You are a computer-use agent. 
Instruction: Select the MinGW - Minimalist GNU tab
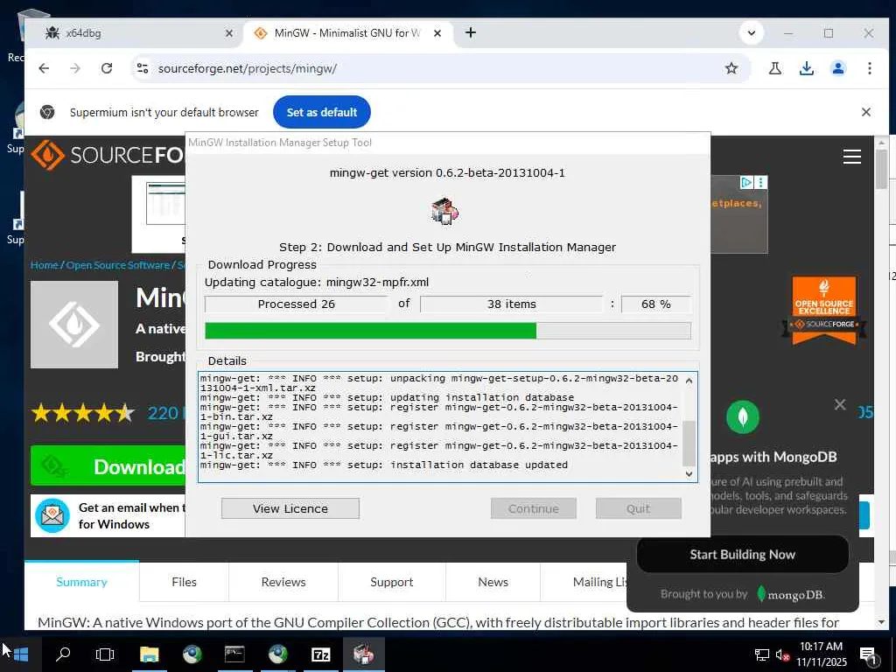pos(348,34)
